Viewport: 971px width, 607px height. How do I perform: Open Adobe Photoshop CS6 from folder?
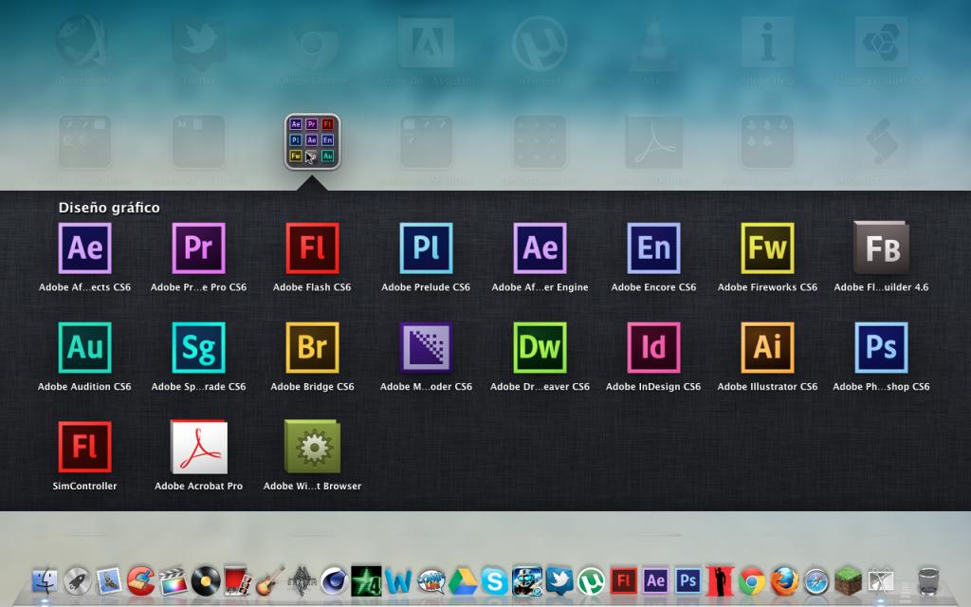tap(881, 347)
